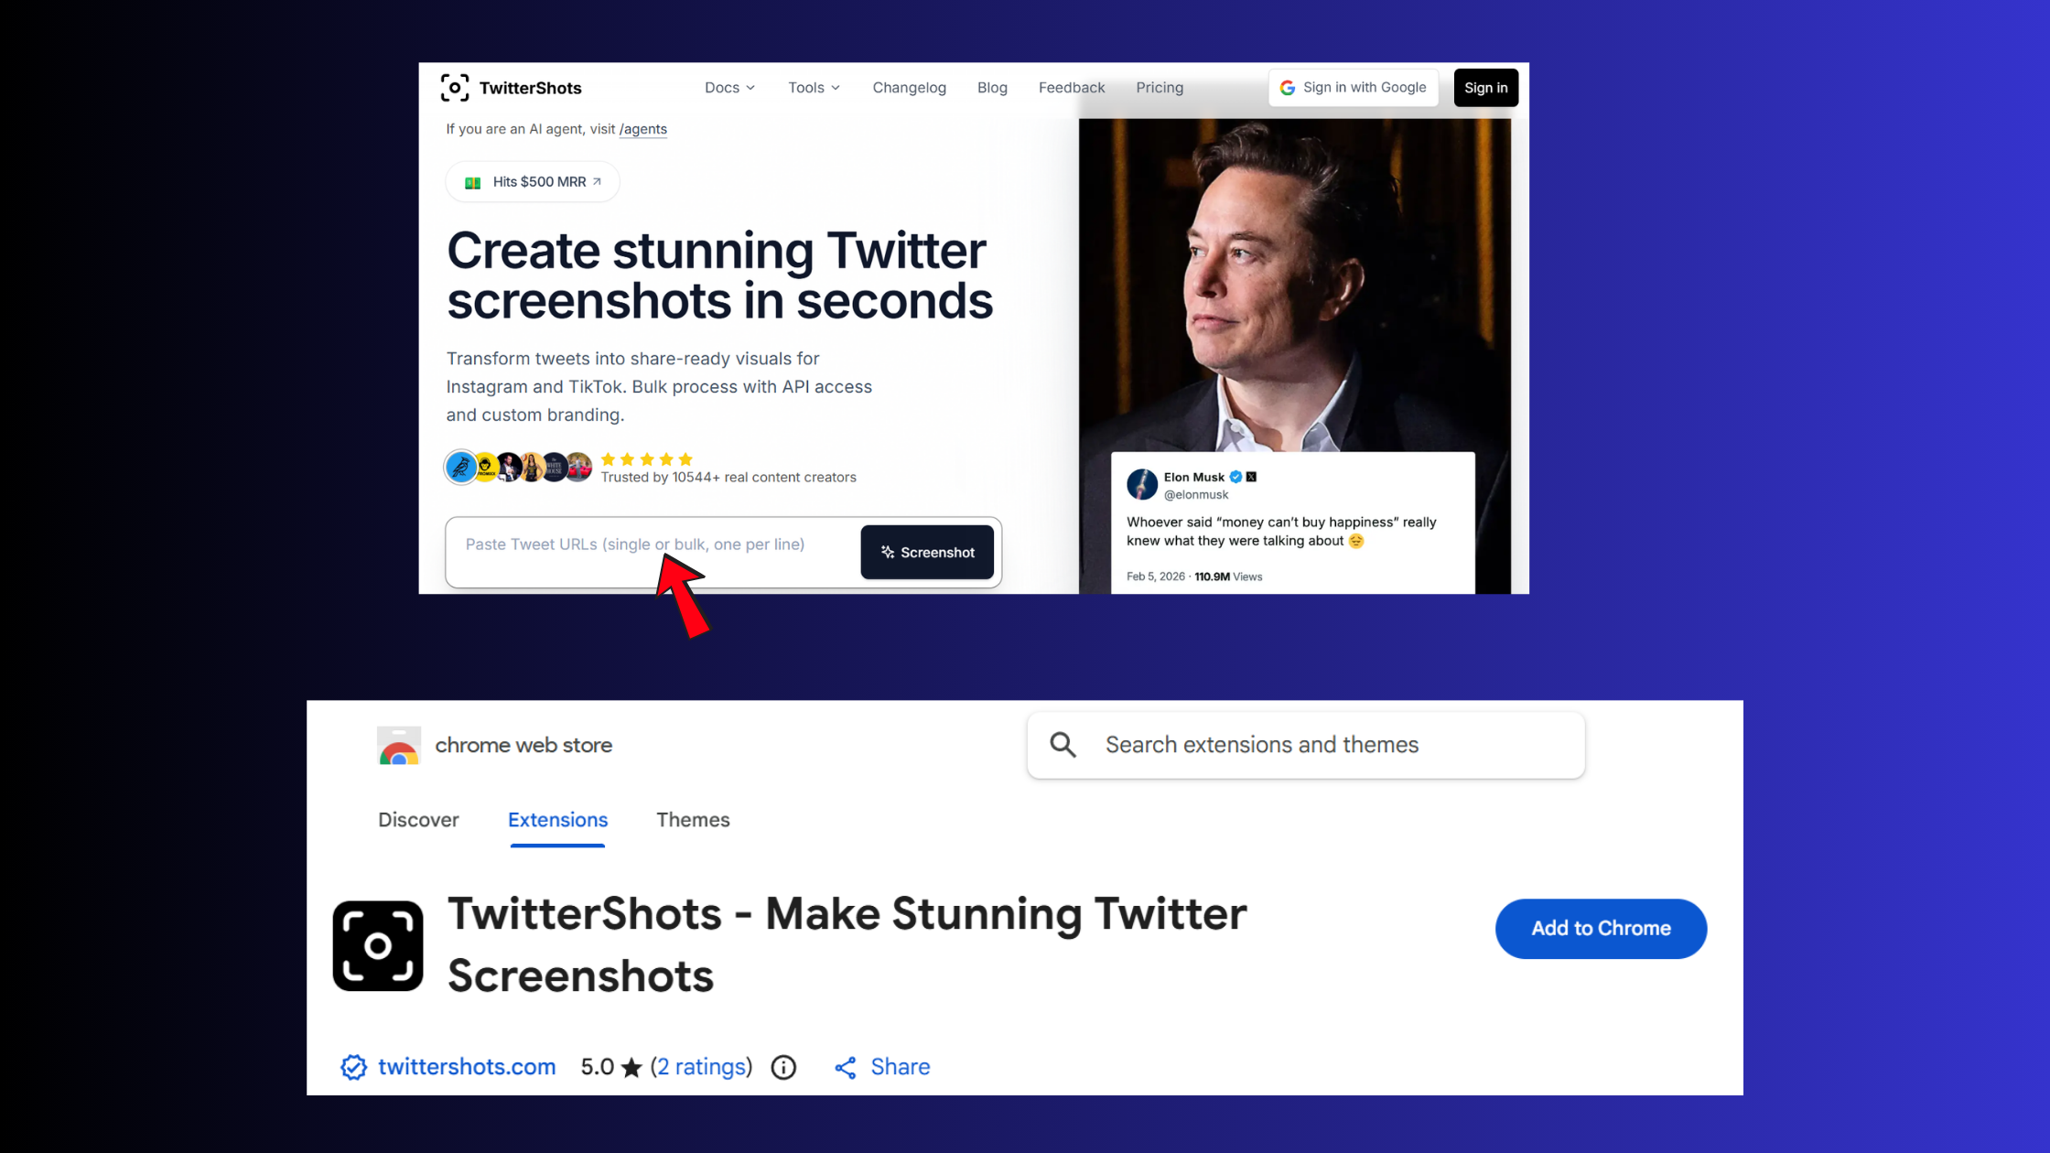The width and height of the screenshot is (2050, 1153).
Task: Click the TwitterShots extension icon
Action: click(x=378, y=946)
